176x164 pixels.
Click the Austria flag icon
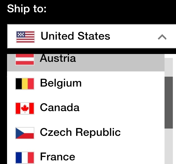(x=25, y=59)
